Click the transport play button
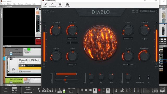Image resolution: width=167 pixels, height=94 pixels. pos(95,90)
